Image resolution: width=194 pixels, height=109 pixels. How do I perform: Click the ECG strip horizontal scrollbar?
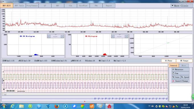[85, 94]
